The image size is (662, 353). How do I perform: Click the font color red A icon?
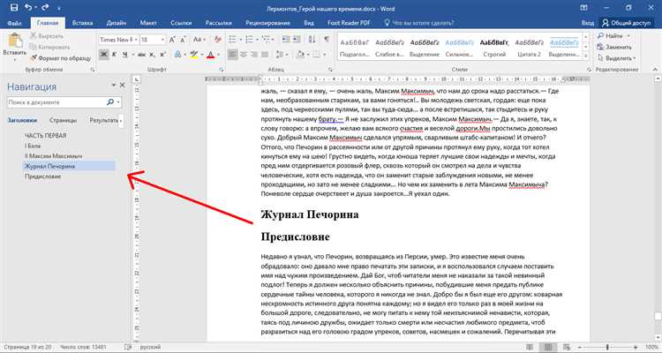point(212,54)
